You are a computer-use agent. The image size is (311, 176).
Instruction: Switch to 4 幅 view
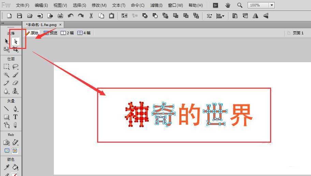(x=84, y=33)
